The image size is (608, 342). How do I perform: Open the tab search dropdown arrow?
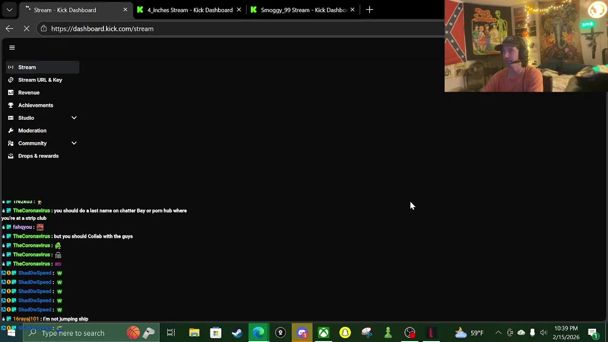click(9, 10)
